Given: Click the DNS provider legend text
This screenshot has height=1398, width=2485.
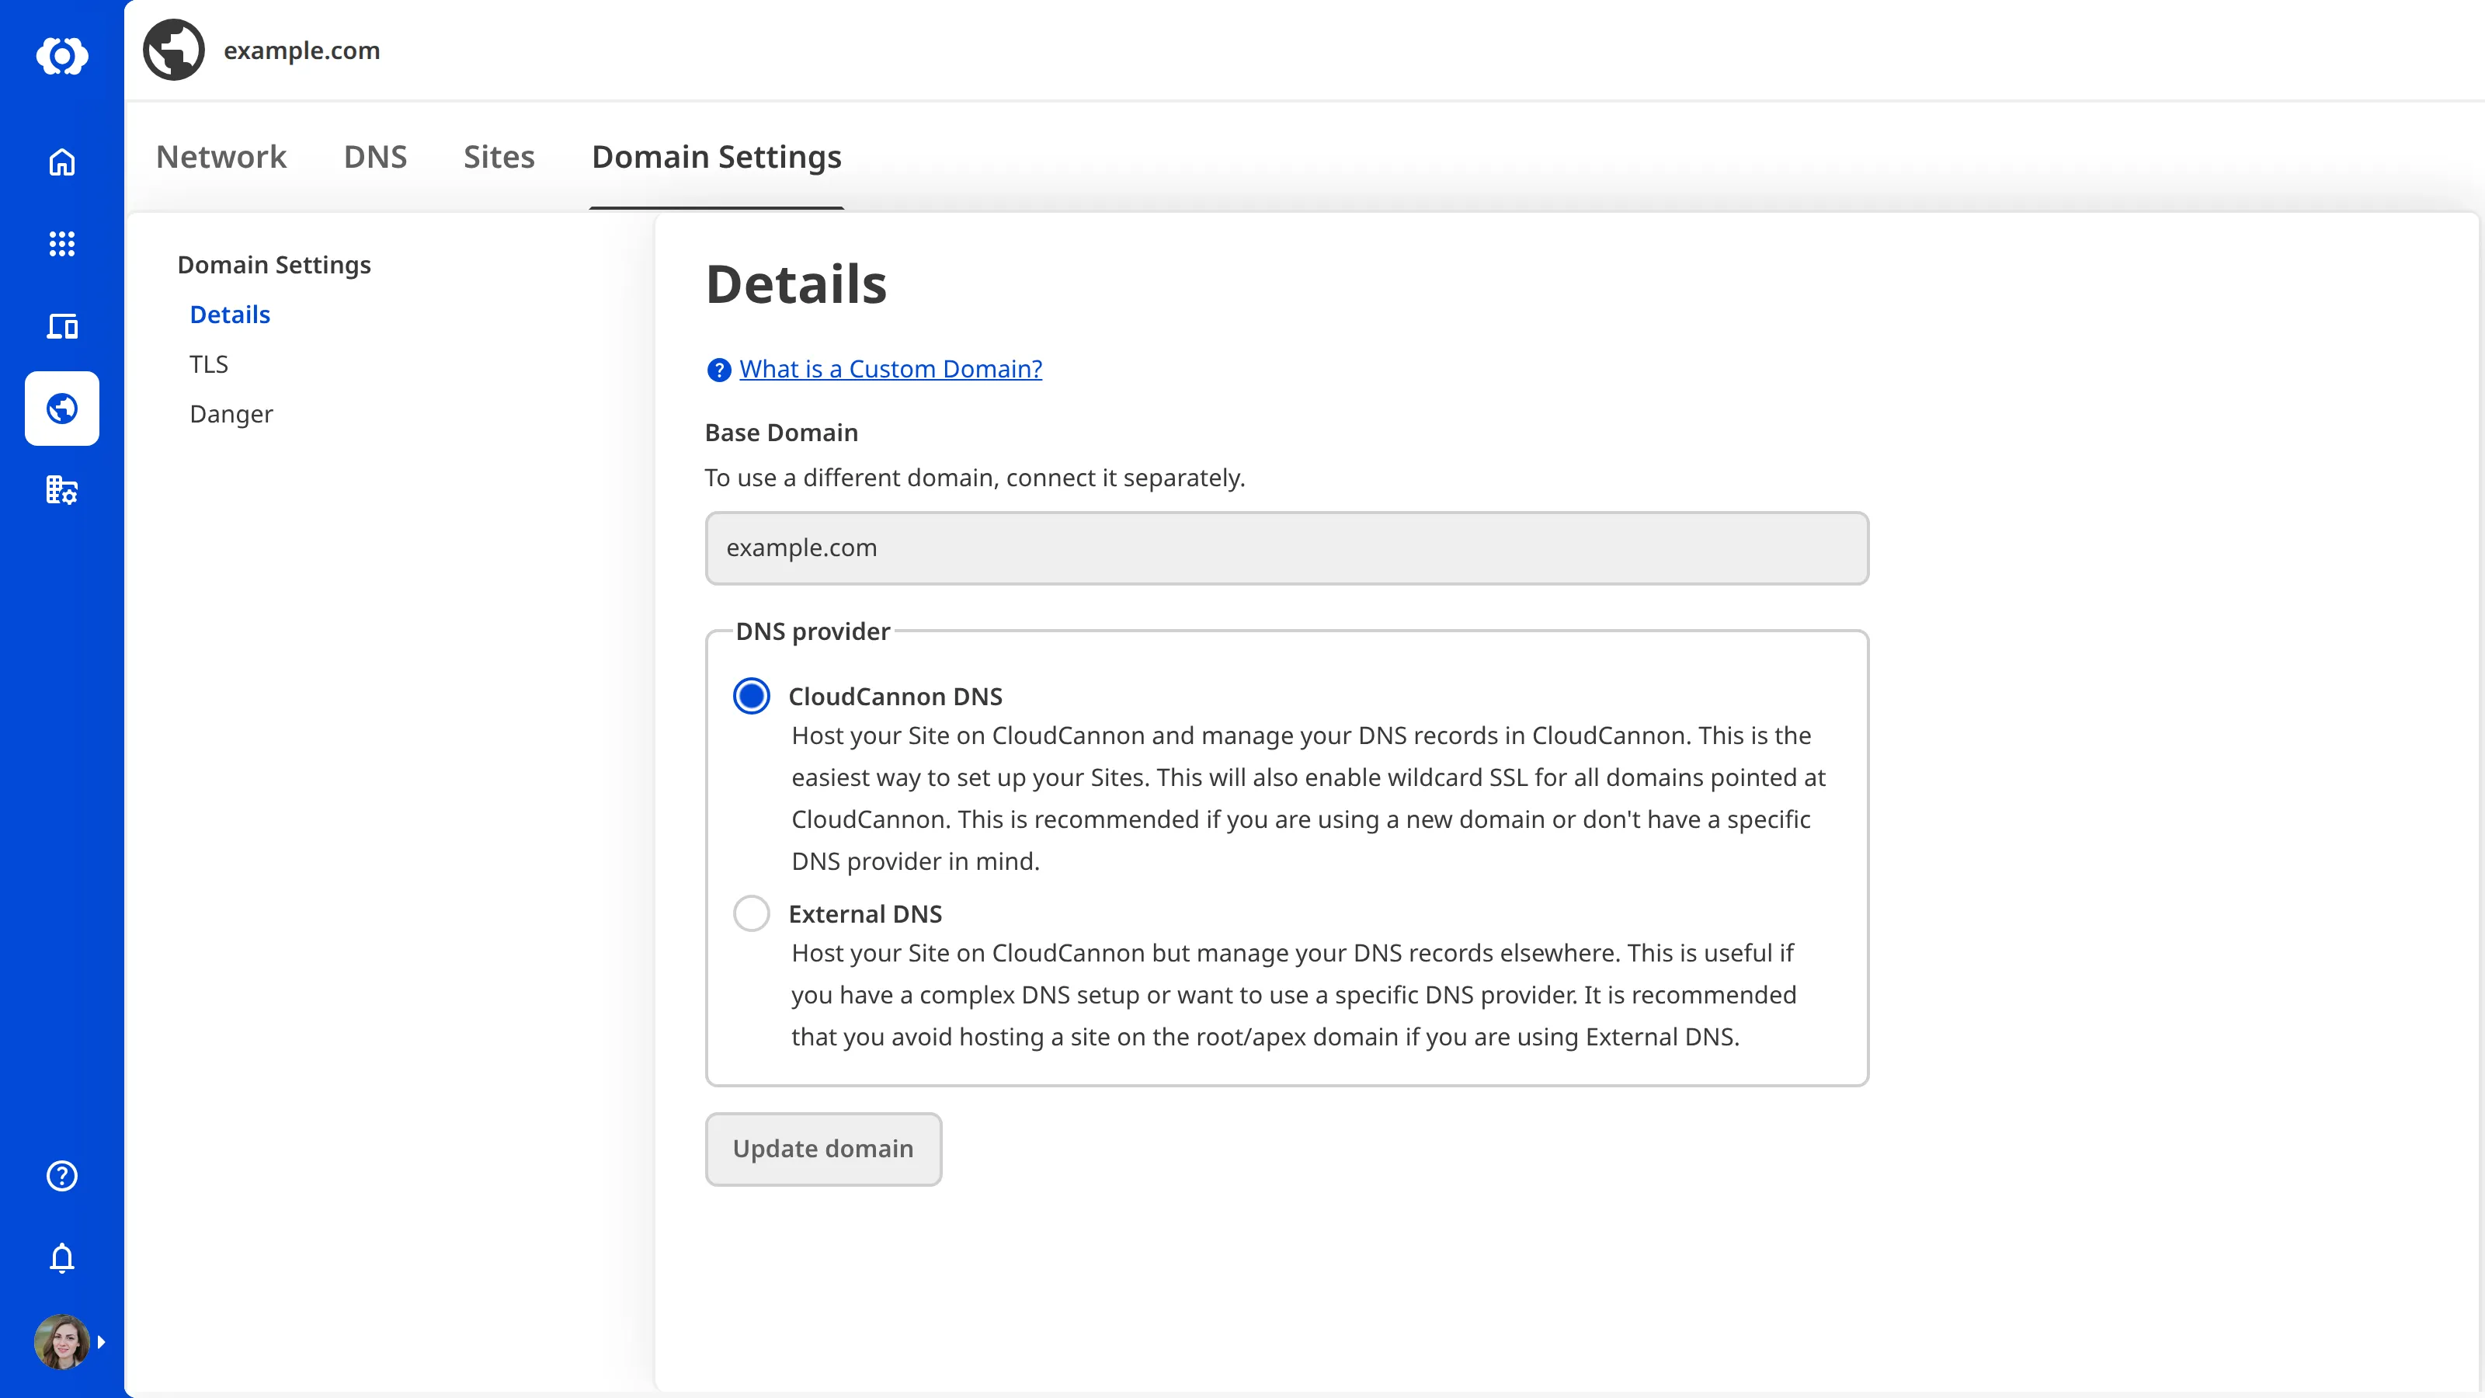Looking at the screenshot, I should coord(812,631).
